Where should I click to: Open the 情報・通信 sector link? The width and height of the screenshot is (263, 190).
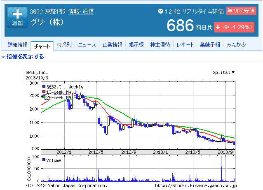(x=81, y=12)
